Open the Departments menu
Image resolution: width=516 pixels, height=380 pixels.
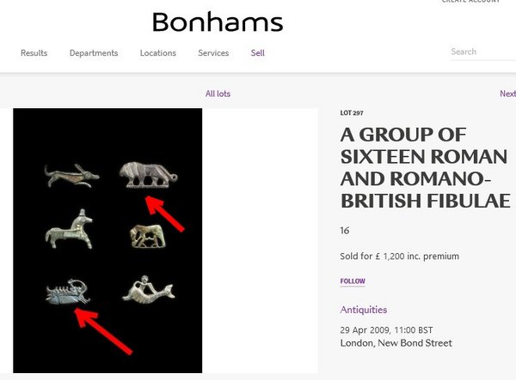[94, 53]
